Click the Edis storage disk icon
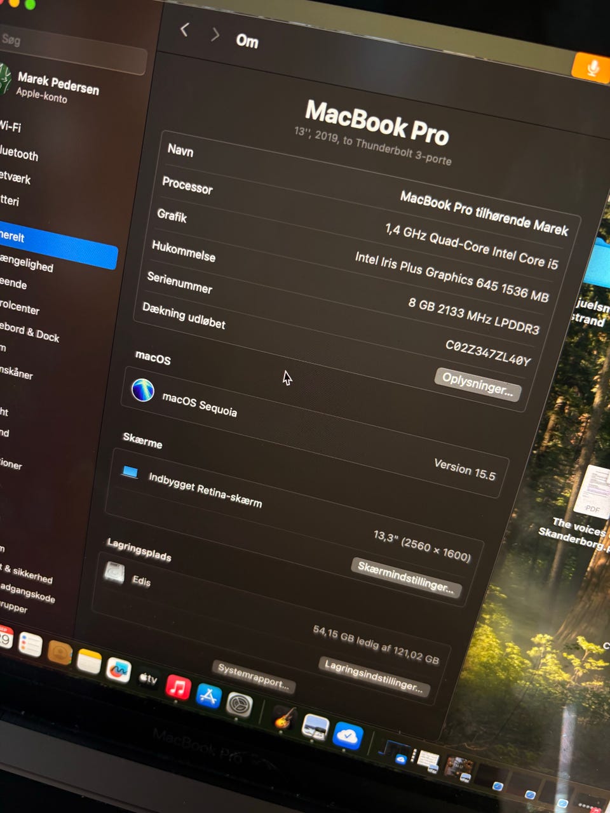The height and width of the screenshot is (813, 610). tap(114, 572)
